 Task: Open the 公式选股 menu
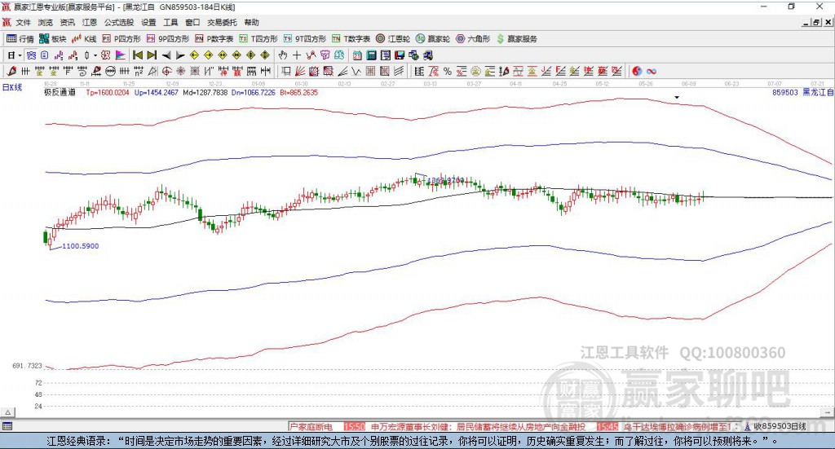pyautogui.click(x=119, y=22)
